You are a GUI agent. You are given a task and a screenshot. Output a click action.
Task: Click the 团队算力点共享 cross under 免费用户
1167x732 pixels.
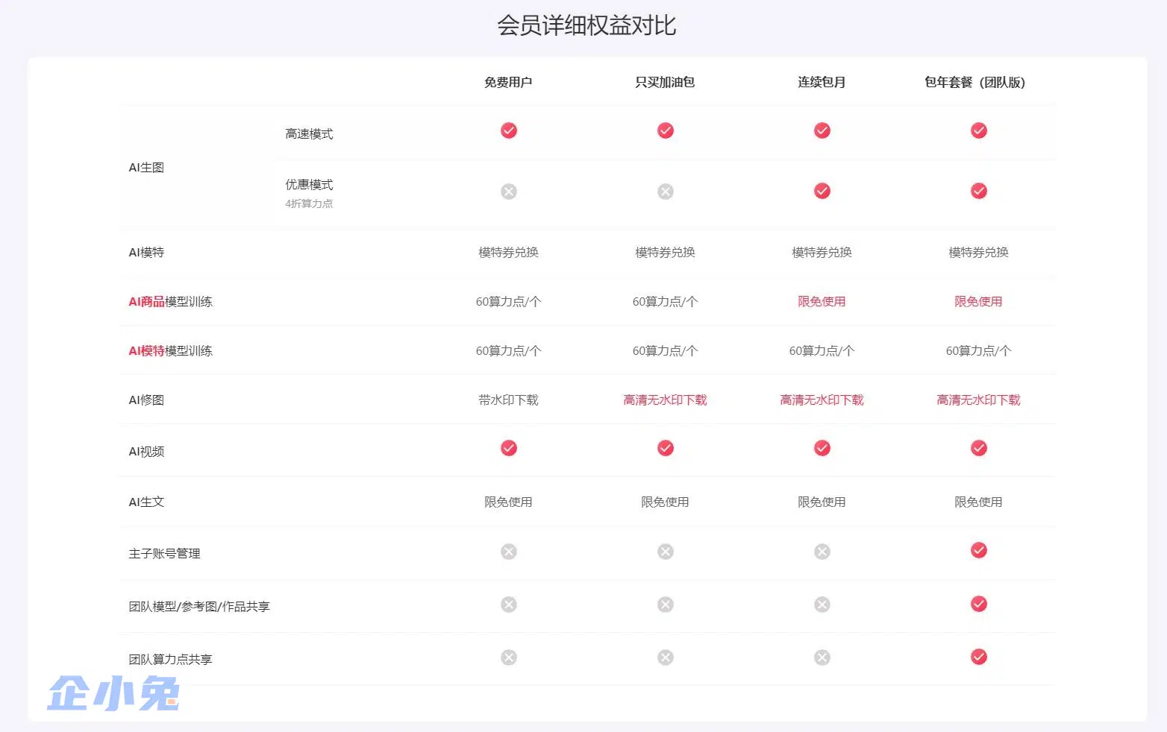pos(509,657)
